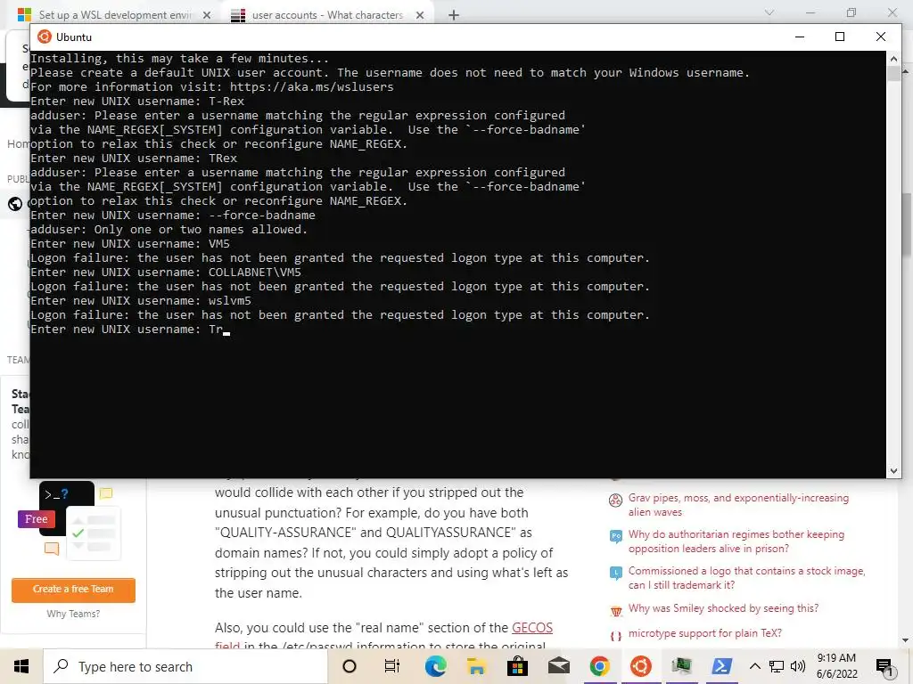
Task: Click the Ubuntu logo in the title bar
Action: 45,37
